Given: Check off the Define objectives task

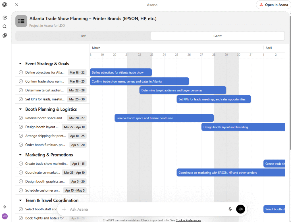Looking at the screenshot, I should (20, 72).
